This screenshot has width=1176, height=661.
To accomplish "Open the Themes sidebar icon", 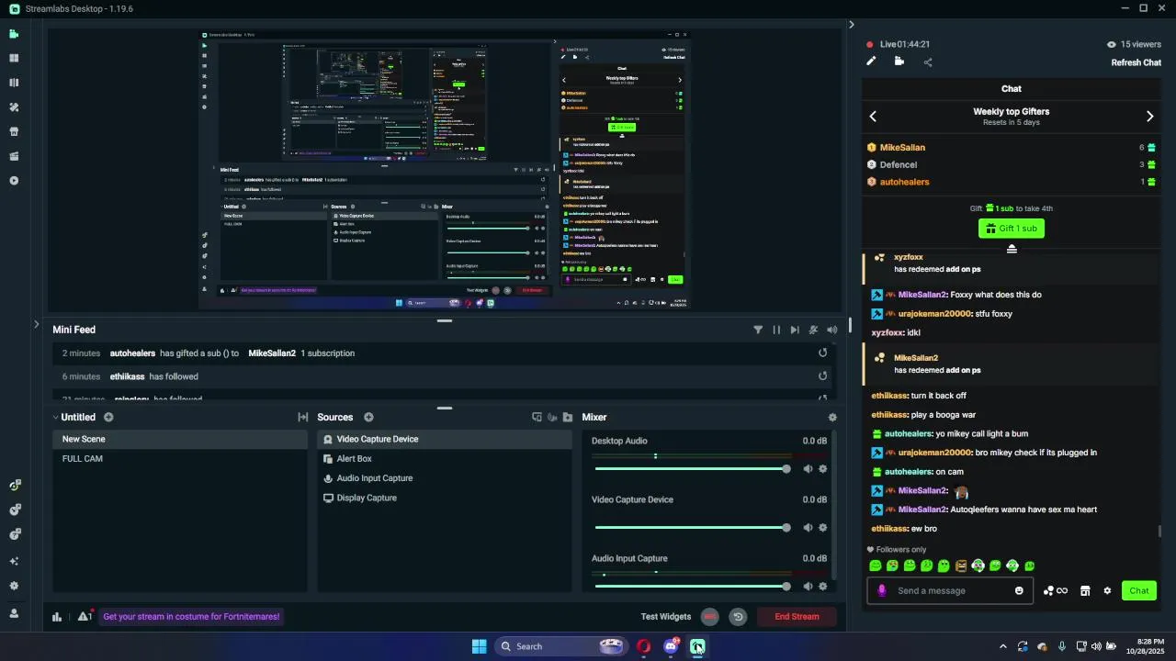I will pos(14,107).
